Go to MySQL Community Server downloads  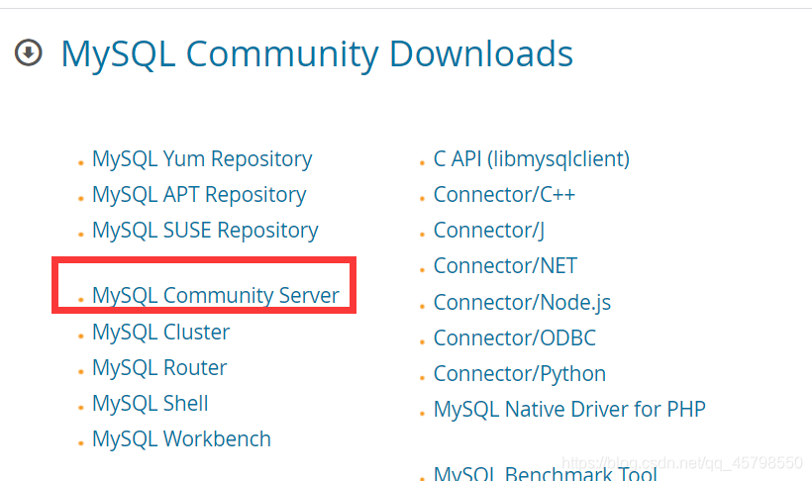click(x=216, y=296)
